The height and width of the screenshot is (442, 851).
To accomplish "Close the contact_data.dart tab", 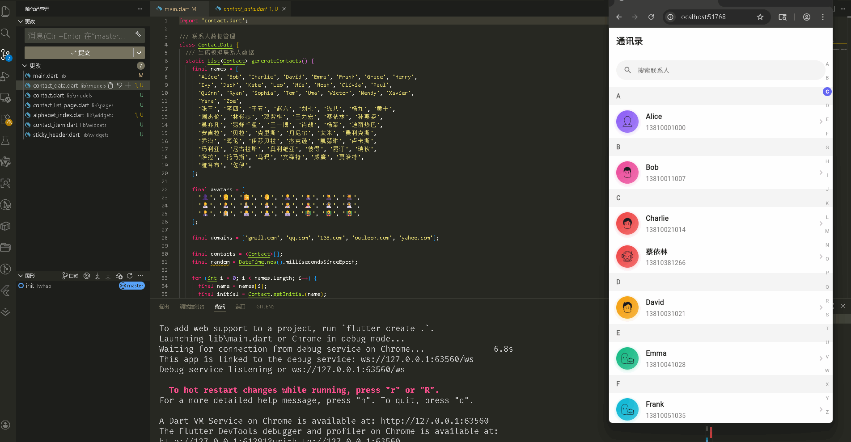I will coord(284,9).
